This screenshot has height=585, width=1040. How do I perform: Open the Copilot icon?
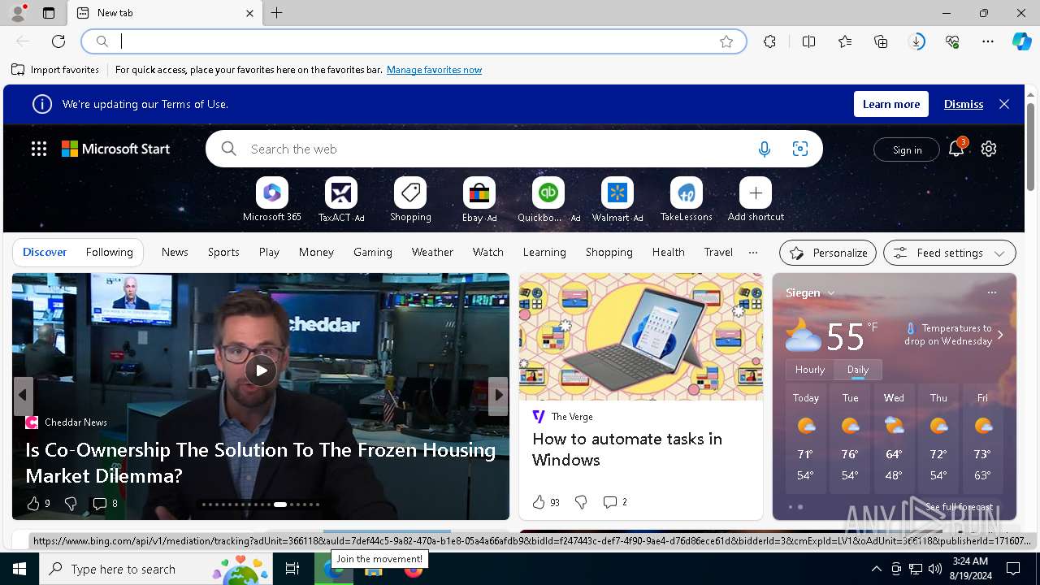(x=1021, y=41)
